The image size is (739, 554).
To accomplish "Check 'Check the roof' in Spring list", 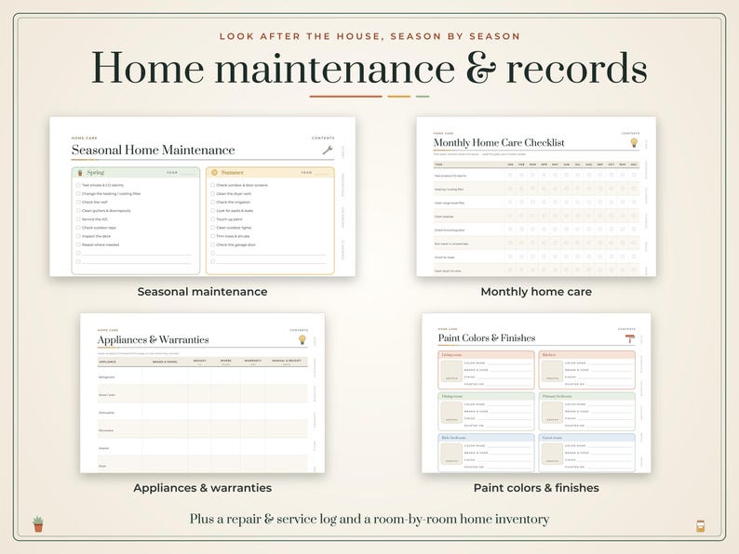I will click(x=78, y=203).
